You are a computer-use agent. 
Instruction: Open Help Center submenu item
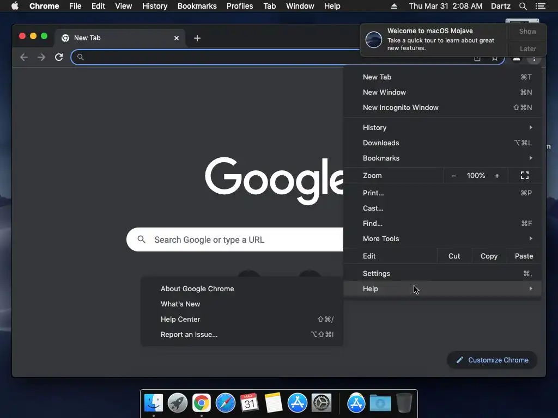(242, 319)
